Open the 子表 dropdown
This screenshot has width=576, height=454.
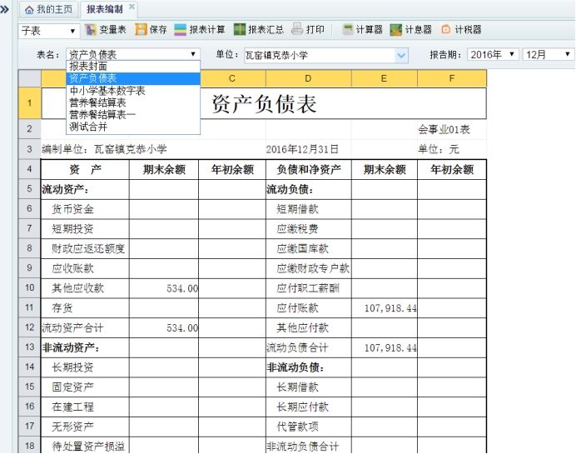[x=48, y=31]
